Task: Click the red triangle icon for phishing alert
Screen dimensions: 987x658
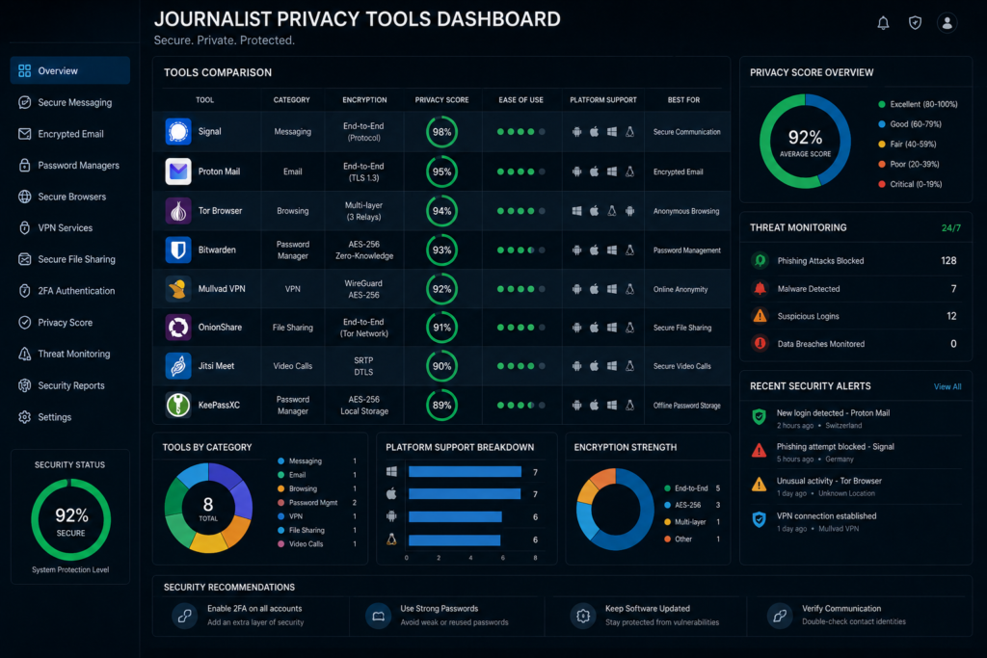Action: tap(760, 451)
